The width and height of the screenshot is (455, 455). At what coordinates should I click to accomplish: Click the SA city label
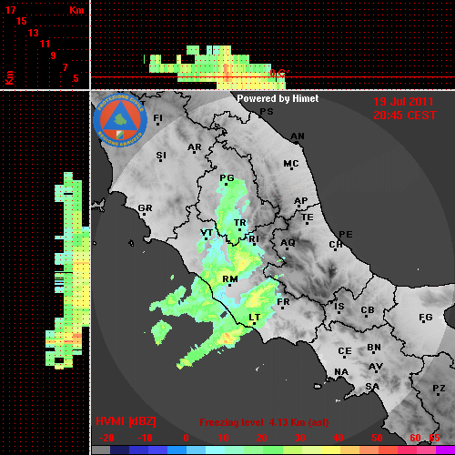point(372,387)
